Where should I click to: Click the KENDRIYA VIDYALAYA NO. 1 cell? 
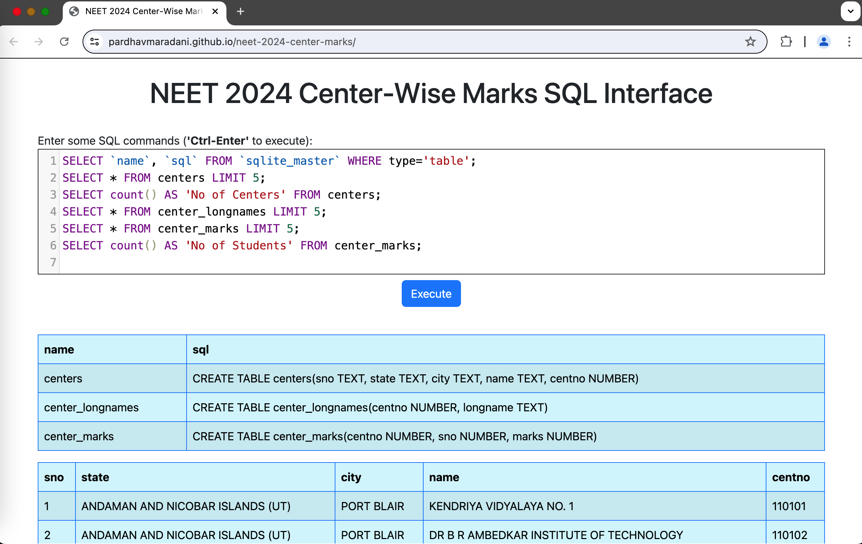(x=595, y=506)
